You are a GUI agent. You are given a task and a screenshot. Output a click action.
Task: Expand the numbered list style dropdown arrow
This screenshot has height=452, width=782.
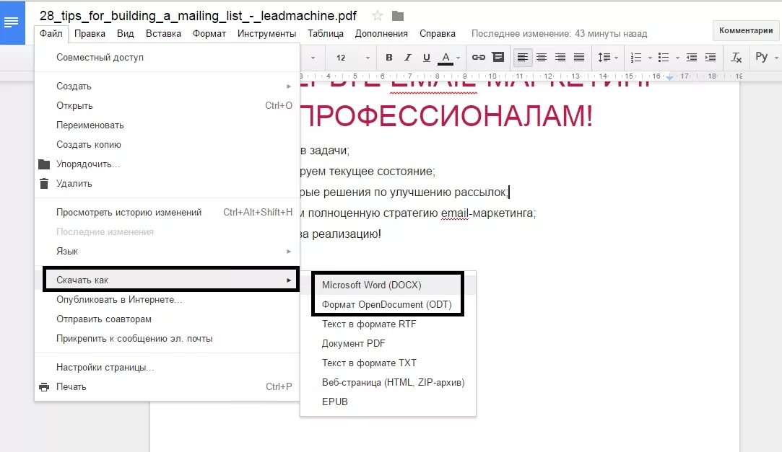649,58
